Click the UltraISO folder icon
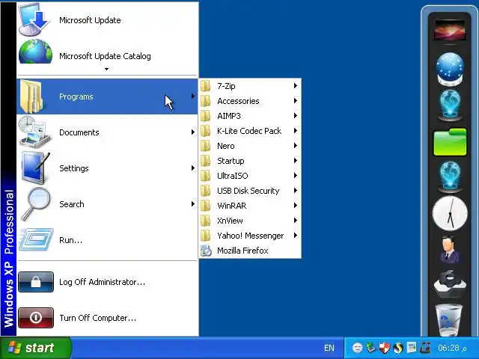The image size is (479, 359). tap(206, 176)
